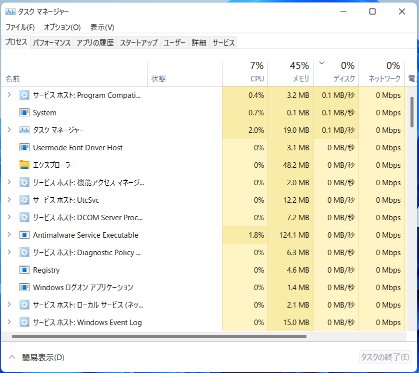
Task: Click the Windows ログオン アプリケーション icon
Action: coord(24,287)
